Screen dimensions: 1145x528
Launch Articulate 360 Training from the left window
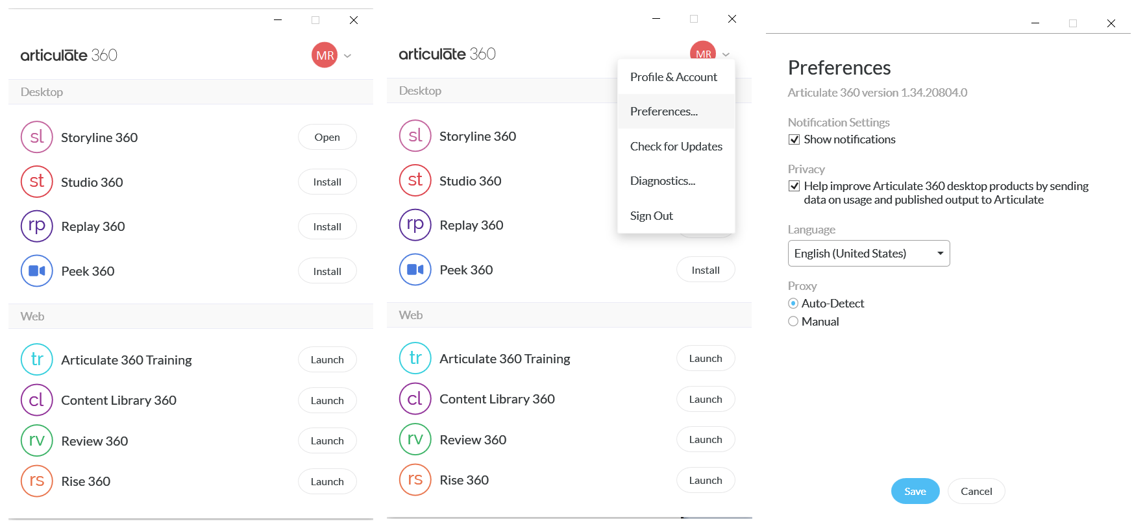327,359
